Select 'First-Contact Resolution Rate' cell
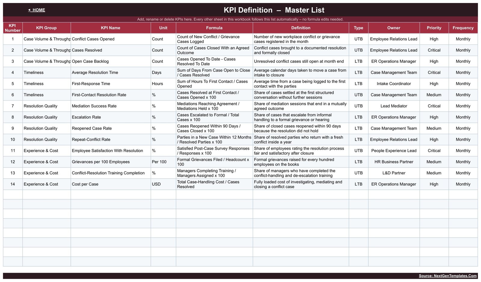This screenshot has width=481, height=282. pyautogui.click(x=111, y=95)
